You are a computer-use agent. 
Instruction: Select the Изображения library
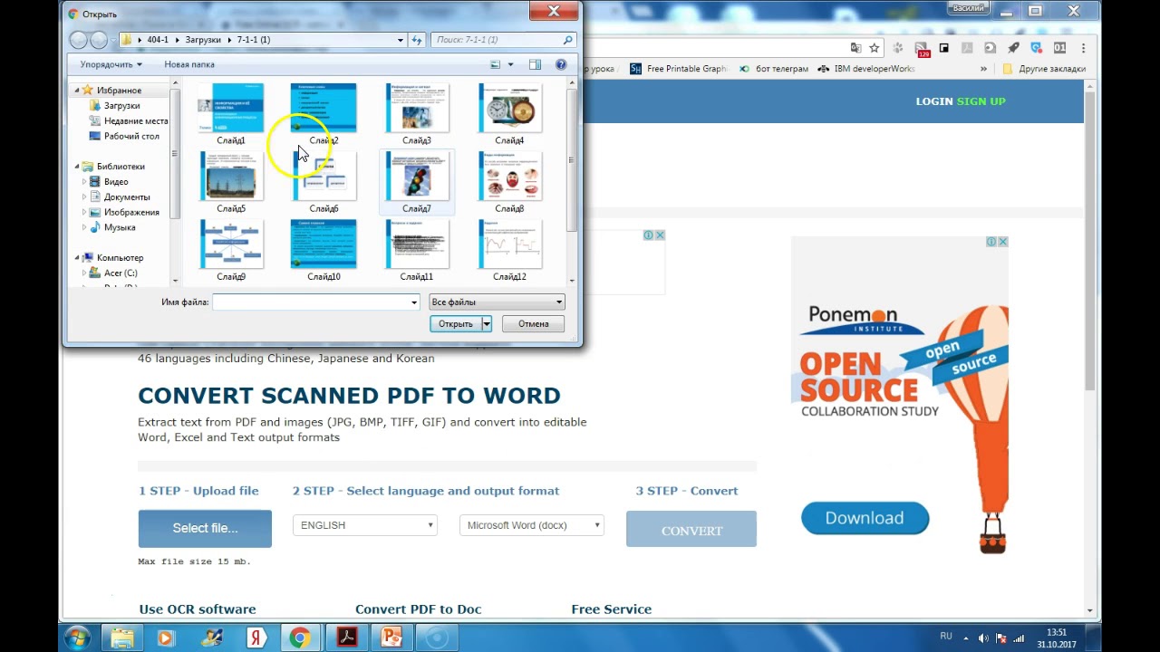(x=124, y=213)
